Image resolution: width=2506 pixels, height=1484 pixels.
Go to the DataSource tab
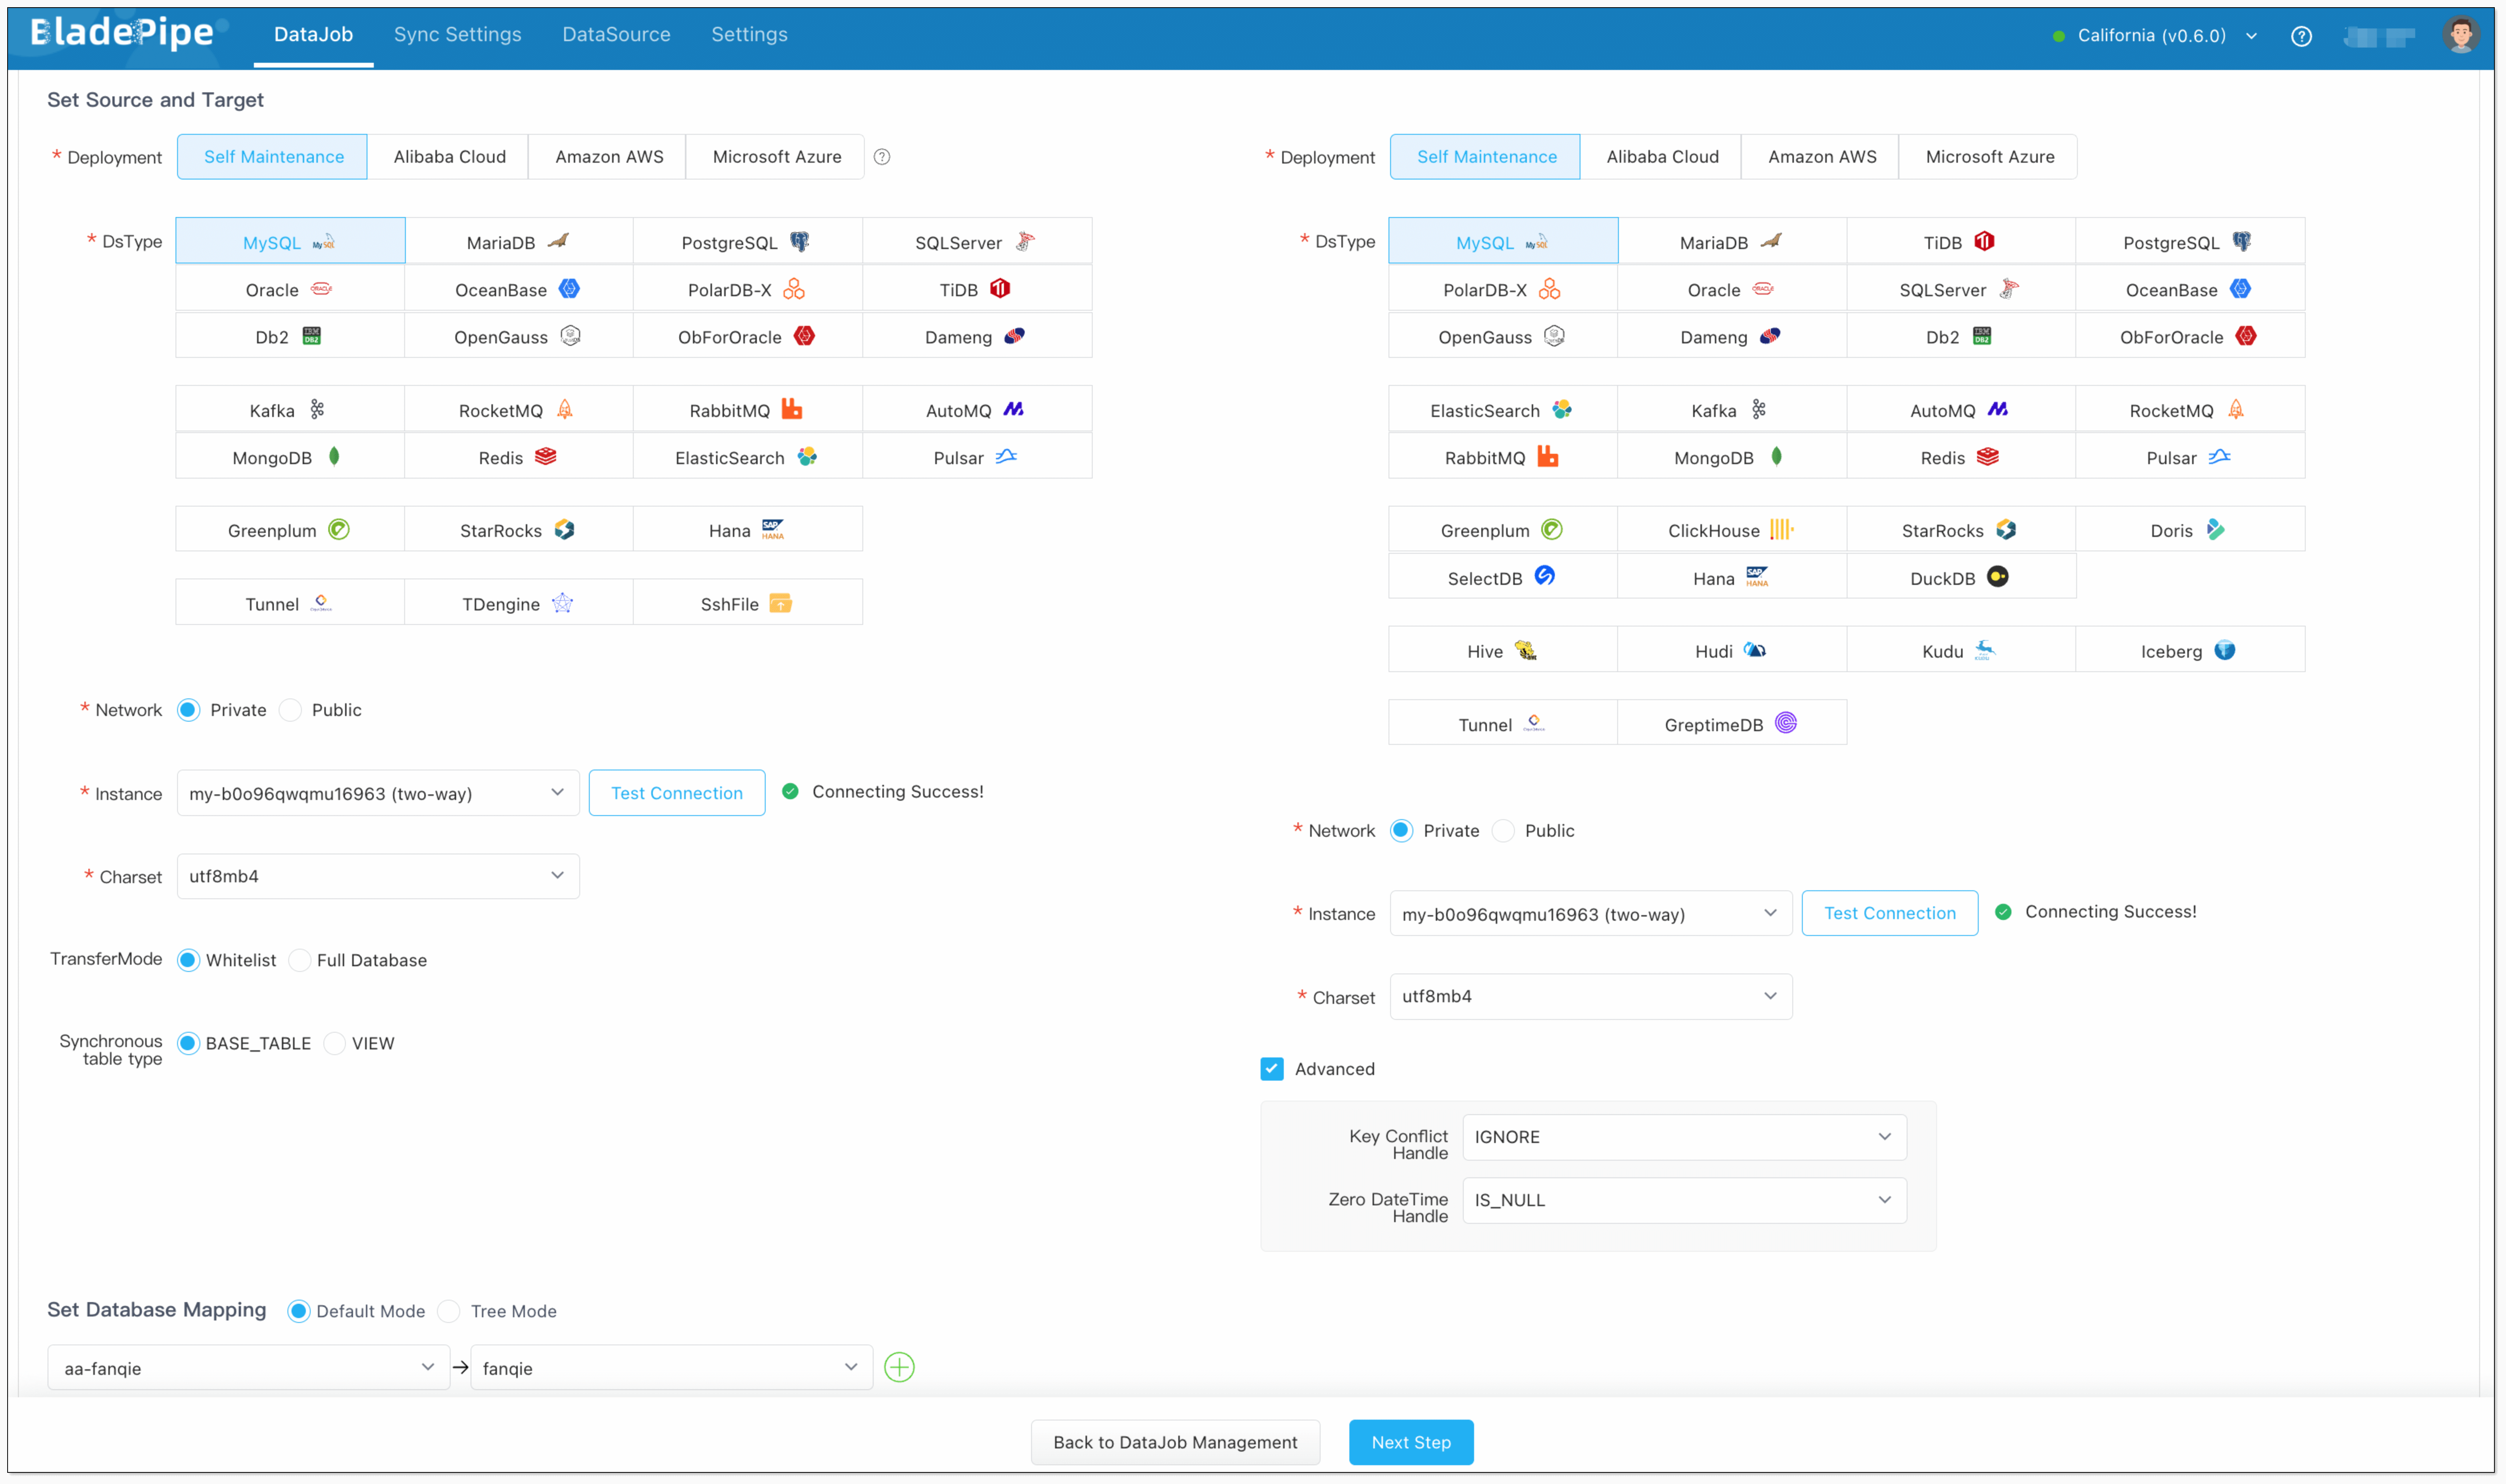(616, 34)
